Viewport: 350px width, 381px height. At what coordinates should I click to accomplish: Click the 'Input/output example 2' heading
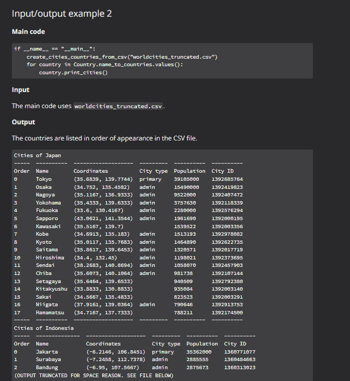pyautogui.click(x=62, y=13)
